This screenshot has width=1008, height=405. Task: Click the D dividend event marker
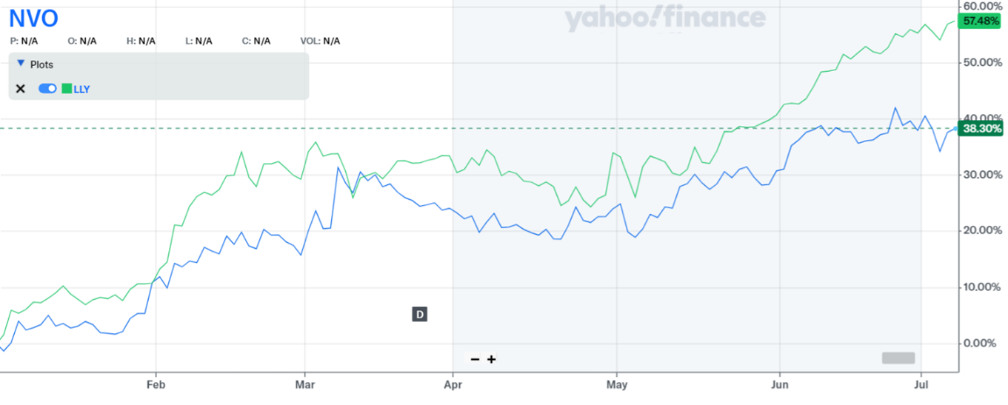click(419, 314)
